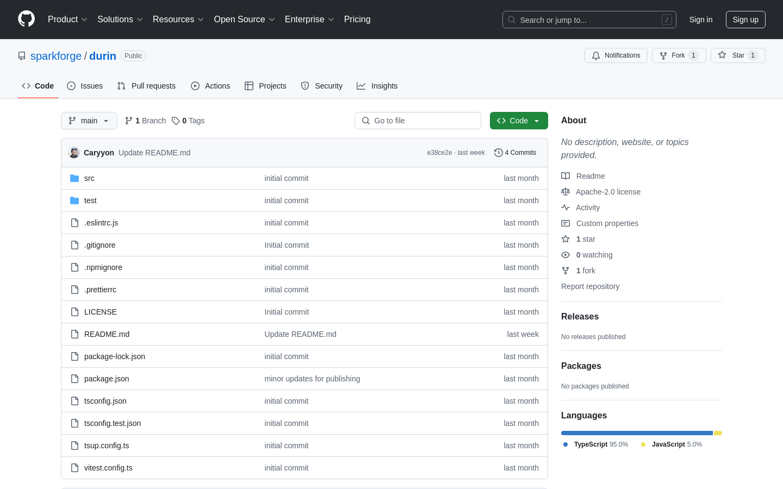Click the star icon beside 1 star
This screenshot has width=783, height=489.
pyautogui.click(x=565, y=239)
